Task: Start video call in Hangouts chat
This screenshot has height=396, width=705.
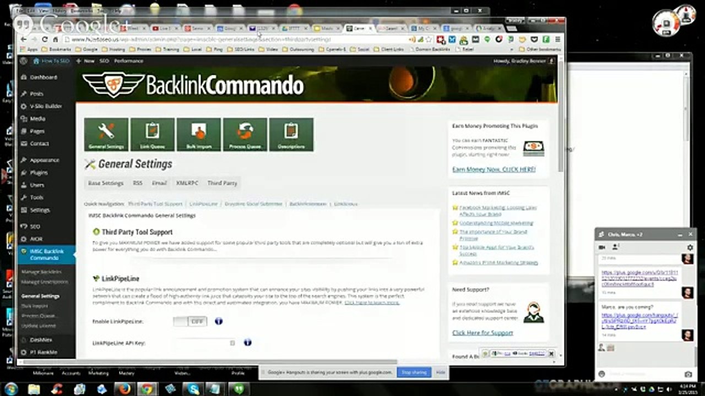Action: click(602, 248)
